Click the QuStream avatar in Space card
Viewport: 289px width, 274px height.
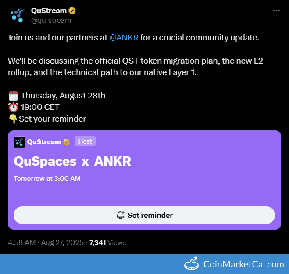[x=19, y=142]
